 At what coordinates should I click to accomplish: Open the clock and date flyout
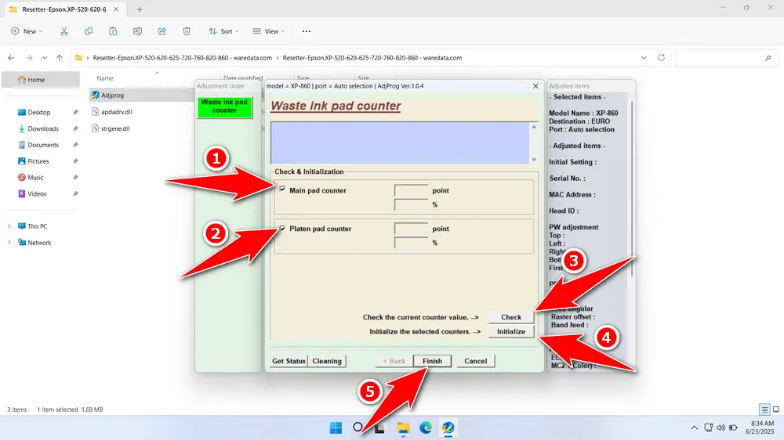(x=760, y=427)
